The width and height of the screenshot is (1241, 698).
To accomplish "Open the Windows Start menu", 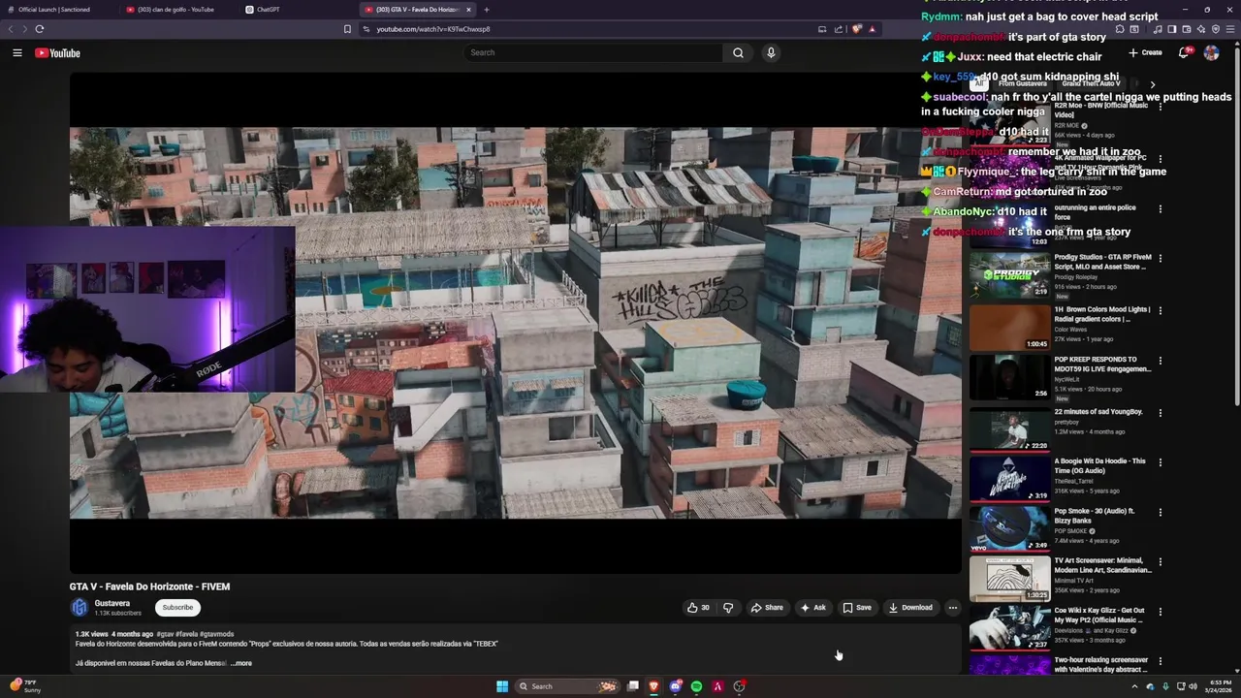I will (x=502, y=686).
